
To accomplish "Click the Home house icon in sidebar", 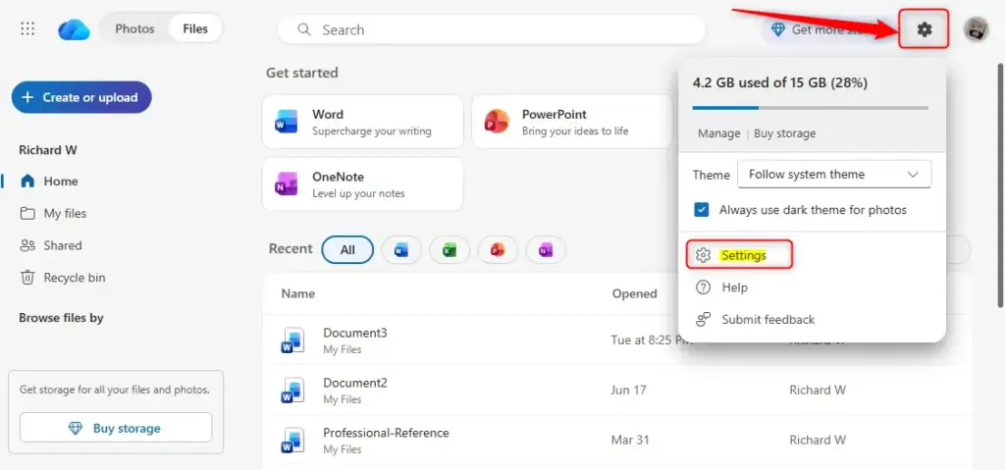I will click(x=27, y=182).
